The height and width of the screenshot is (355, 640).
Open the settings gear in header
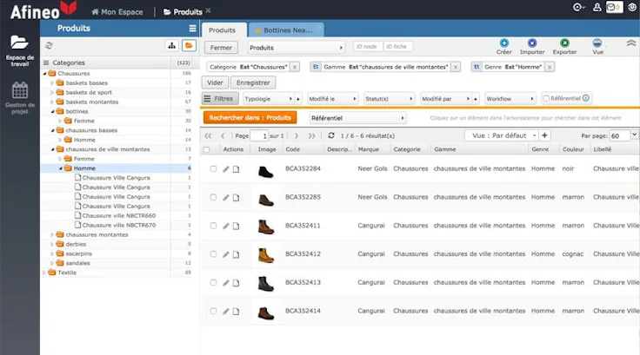click(579, 7)
